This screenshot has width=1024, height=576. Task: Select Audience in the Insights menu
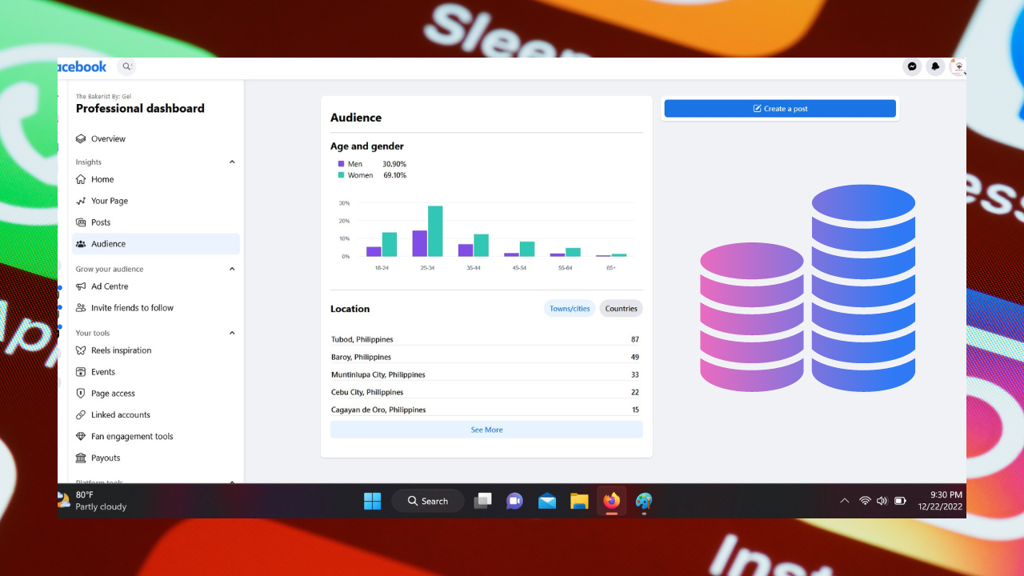(156, 244)
